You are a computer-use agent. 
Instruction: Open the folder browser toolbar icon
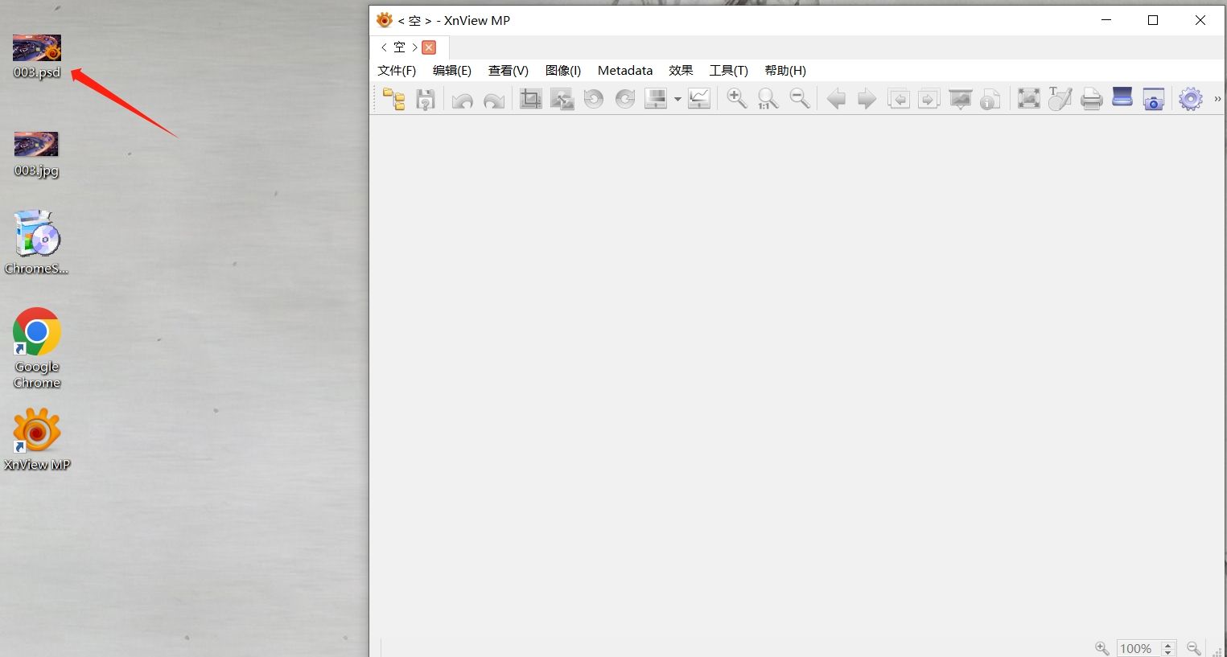point(393,99)
